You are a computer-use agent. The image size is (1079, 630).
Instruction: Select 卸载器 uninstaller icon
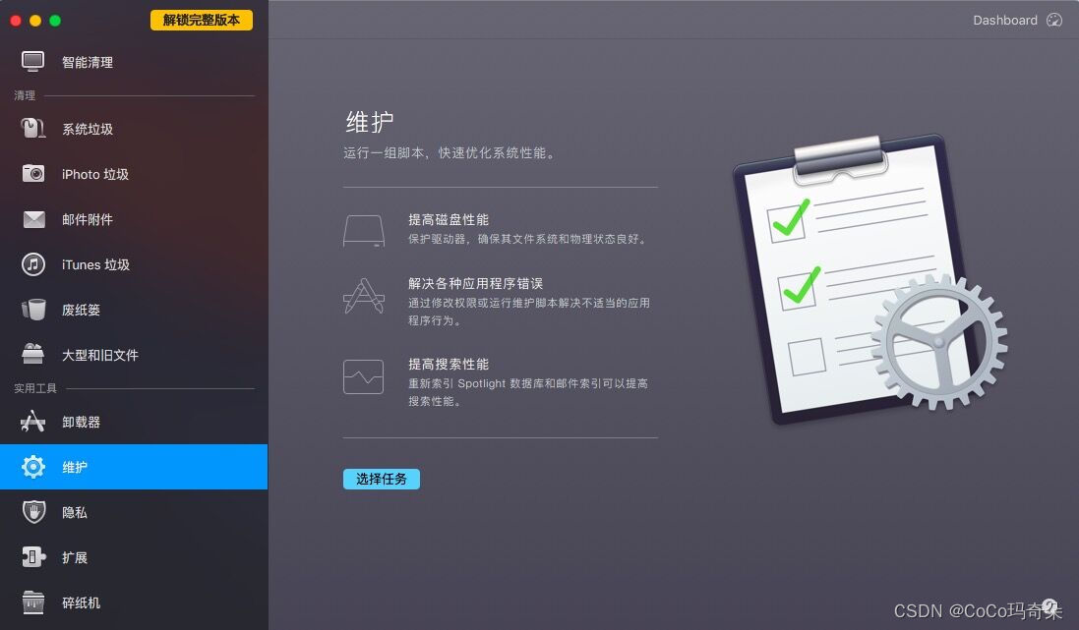[x=33, y=422]
